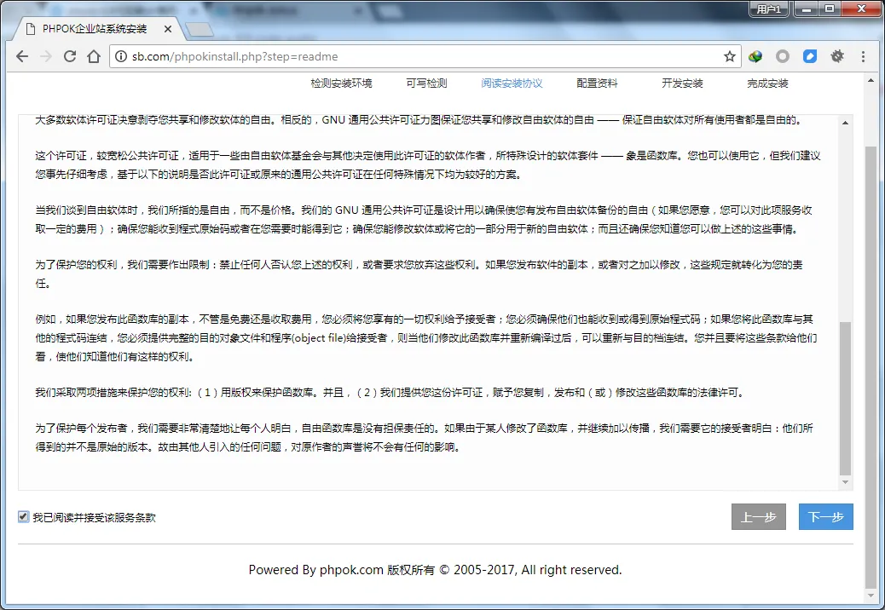Click the 下一步 button
Screen dimensions: 885x610
(x=825, y=517)
